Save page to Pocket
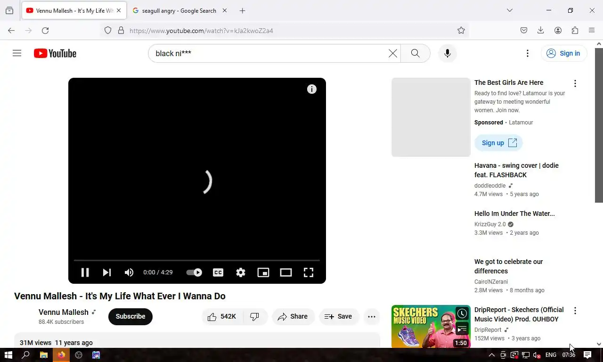 (x=524, y=31)
